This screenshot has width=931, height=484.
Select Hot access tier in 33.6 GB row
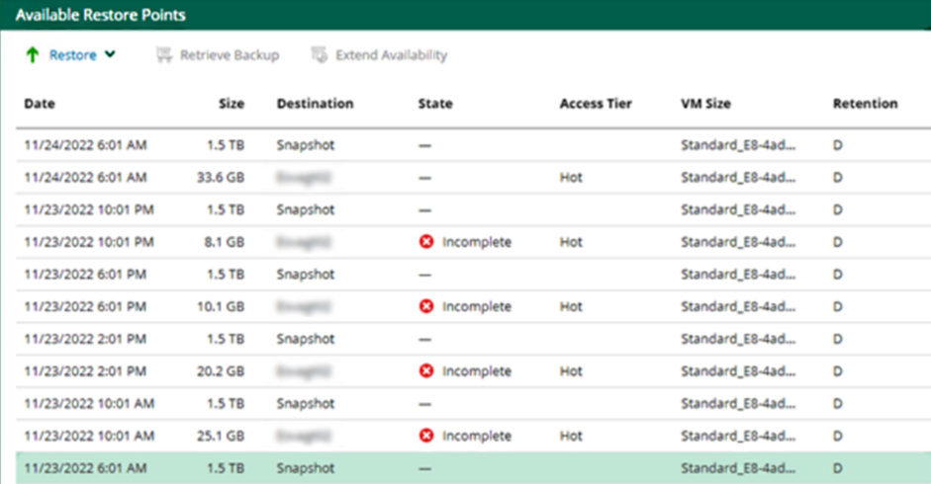click(x=571, y=178)
